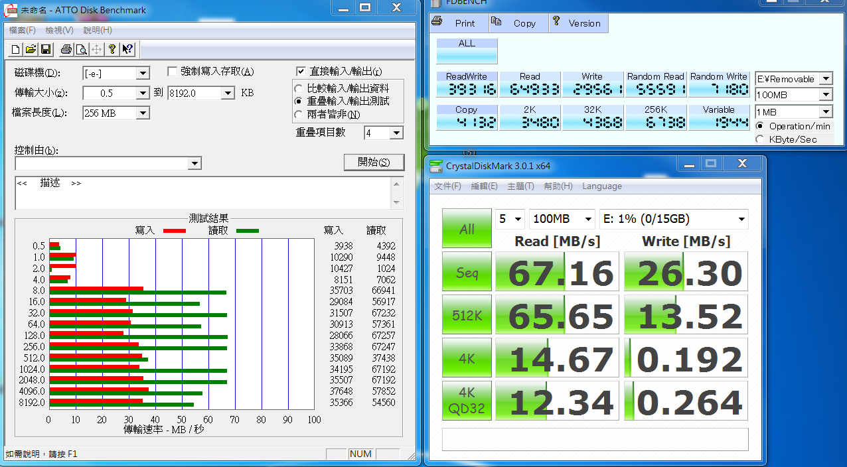Open 重疊項目數 queue depth dropdown
The width and height of the screenshot is (847, 467).
click(396, 133)
